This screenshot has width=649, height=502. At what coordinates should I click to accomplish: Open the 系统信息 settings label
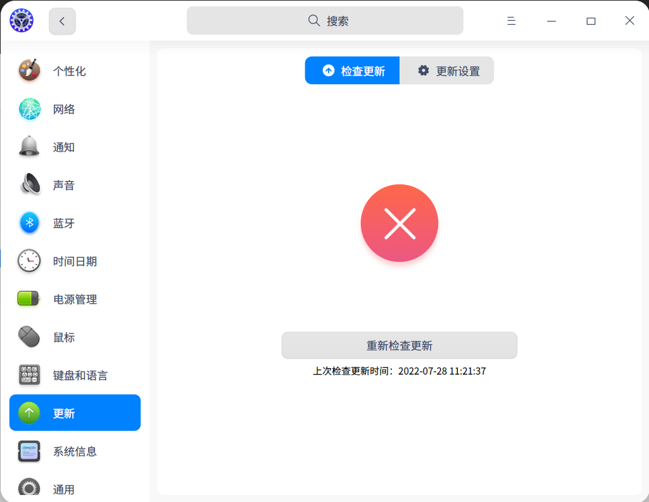click(x=75, y=451)
